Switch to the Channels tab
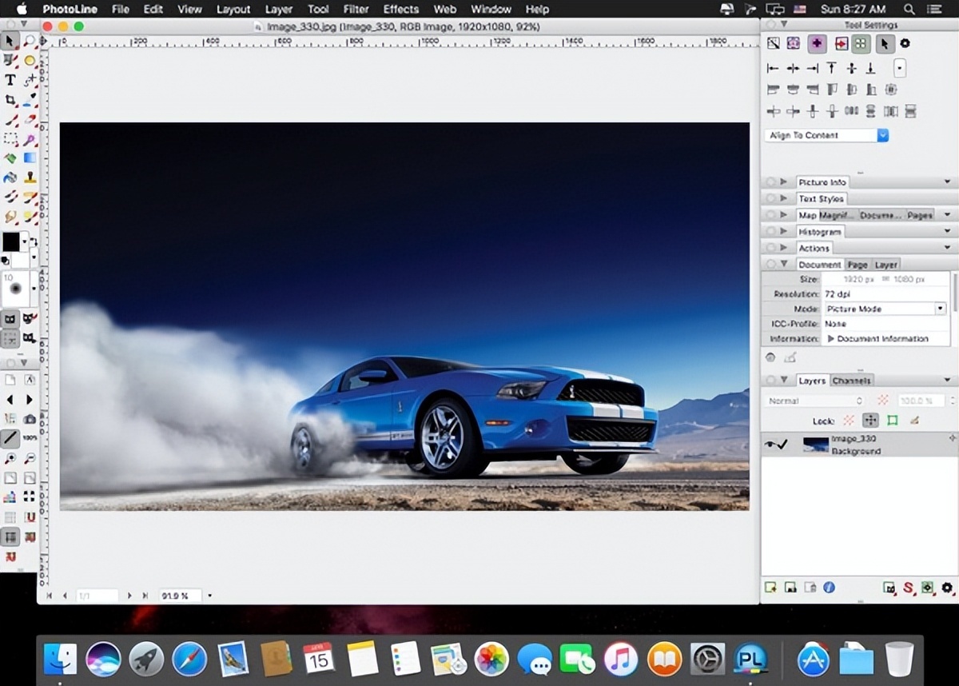Image resolution: width=959 pixels, height=686 pixels. tap(851, 381)
